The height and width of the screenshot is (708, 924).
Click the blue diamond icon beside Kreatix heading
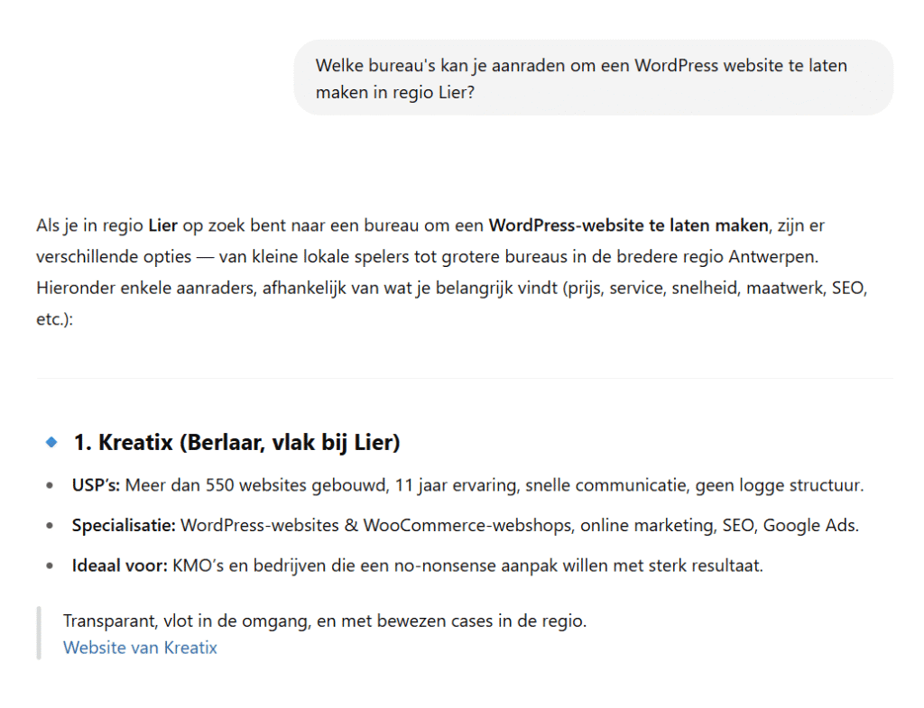point(51,442)
